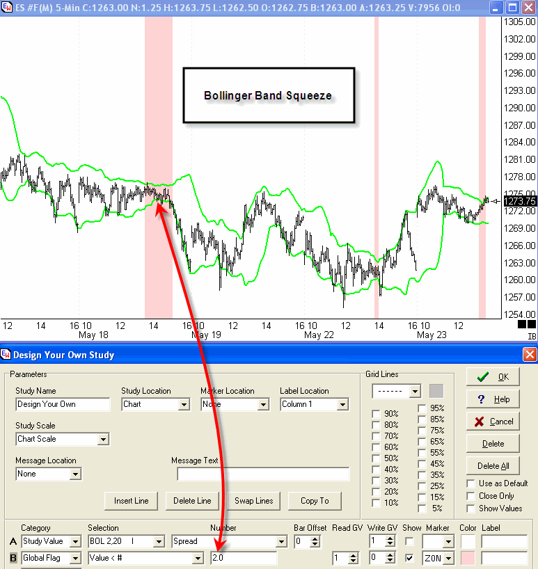The height and width of the screenshot is (569, 538).
Task: Click the grid lines gray color swatch
Action: pos(436,391)
